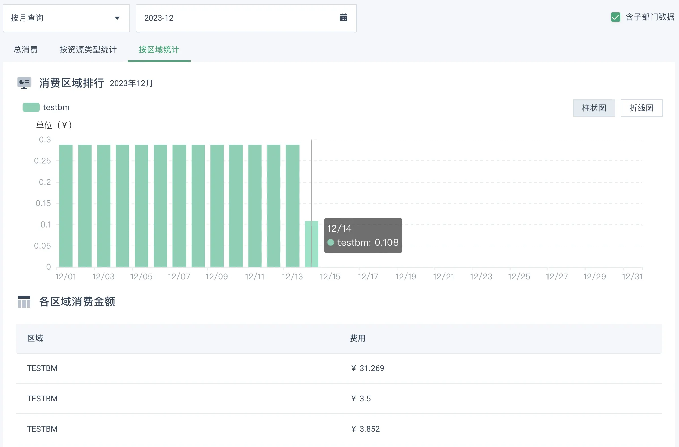Click the calendar icon in date field
The height and width of the screenshot is (447, 679).
[x=343, y=18]
